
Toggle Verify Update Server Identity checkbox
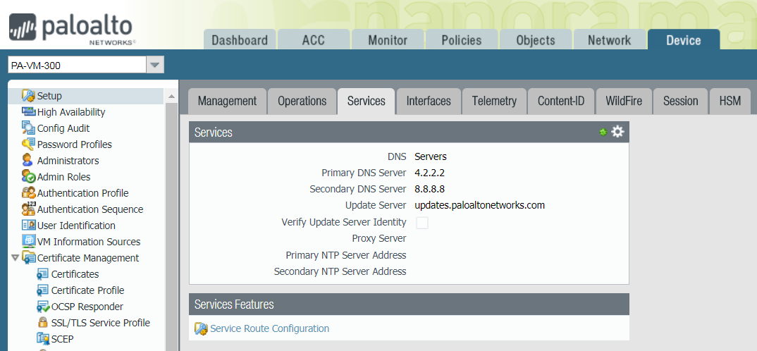(422, 223)
